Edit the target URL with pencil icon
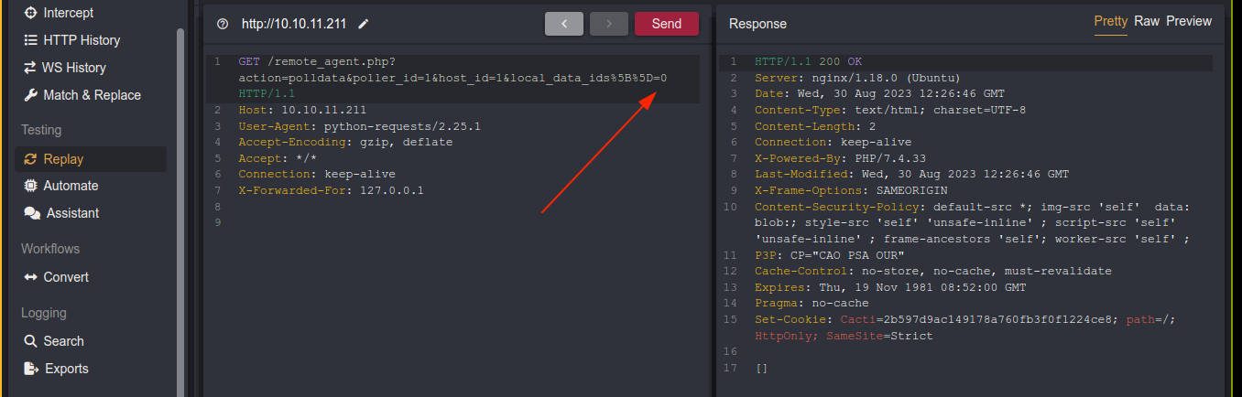This screenshot has width=1242, height=397. 364,24
